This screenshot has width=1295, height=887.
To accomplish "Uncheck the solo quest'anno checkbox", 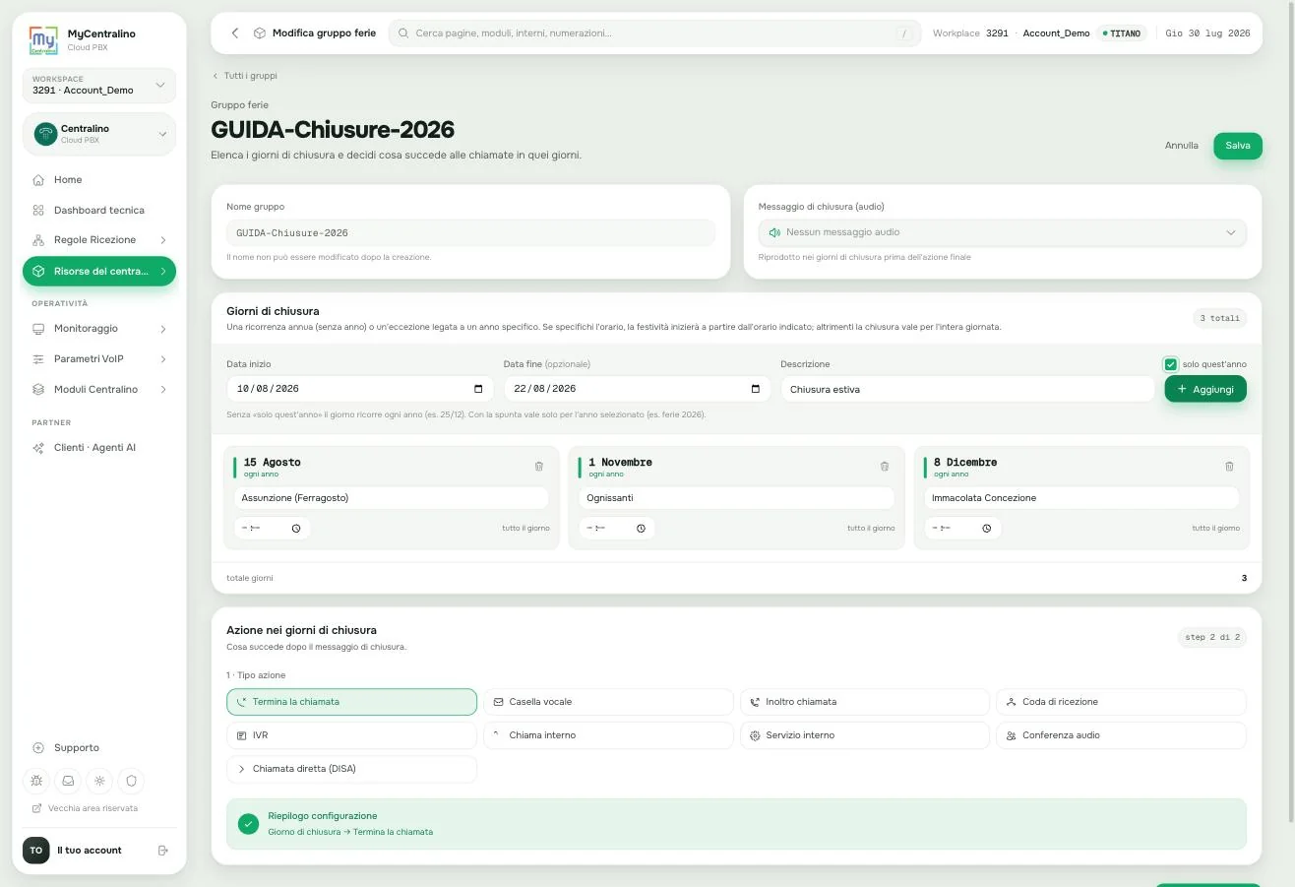I will (1170, 364).
